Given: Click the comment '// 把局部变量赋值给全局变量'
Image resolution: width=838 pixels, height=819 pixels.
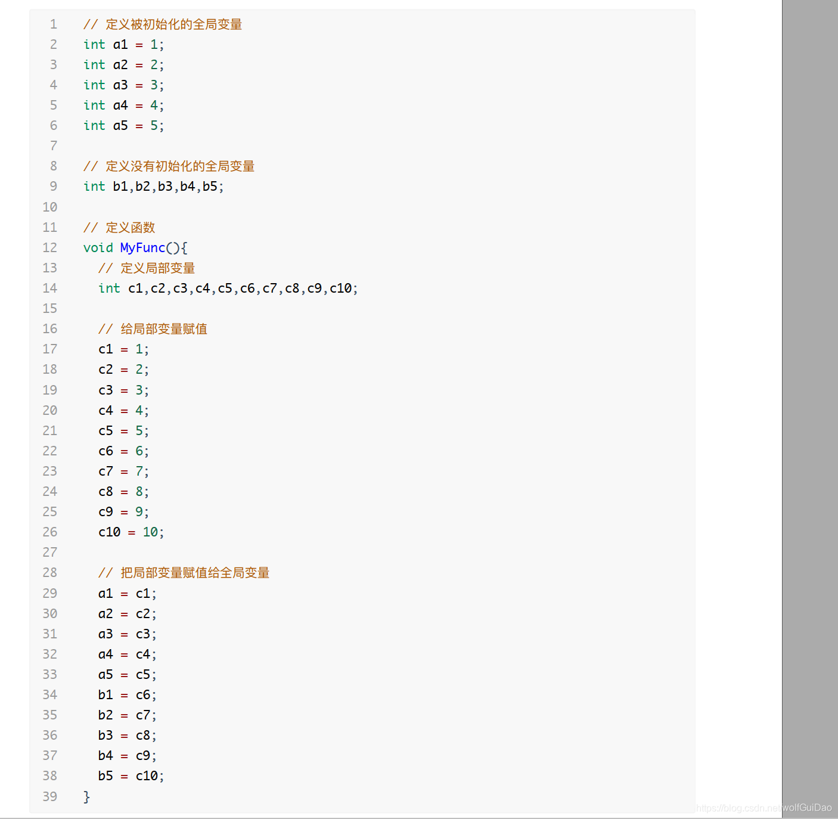Looking at the screenshot, I should pos(184,573).
